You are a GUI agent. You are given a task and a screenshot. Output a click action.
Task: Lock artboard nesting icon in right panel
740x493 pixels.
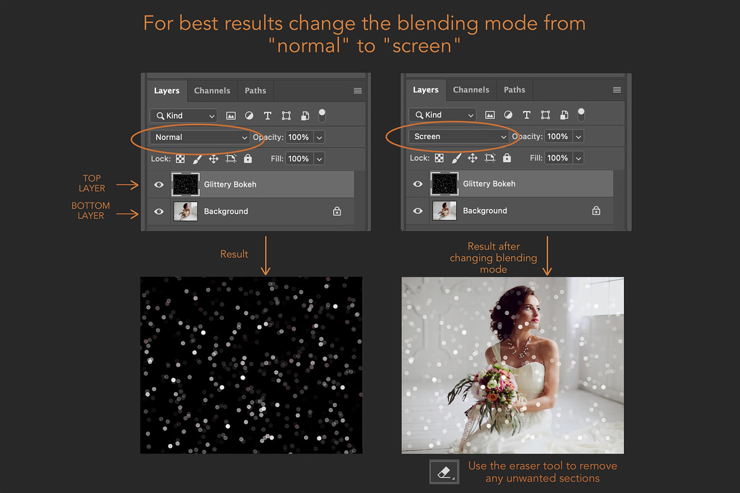(x=490, y=158)
